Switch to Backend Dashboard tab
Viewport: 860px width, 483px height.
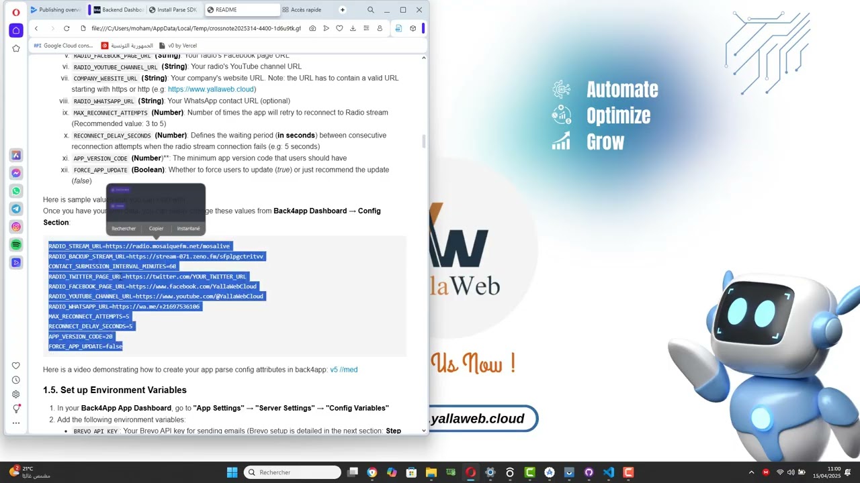click(118, 10)
